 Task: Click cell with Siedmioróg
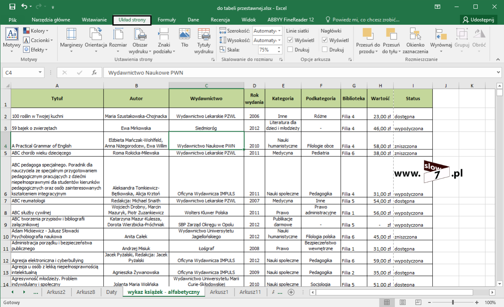point(206,126)
